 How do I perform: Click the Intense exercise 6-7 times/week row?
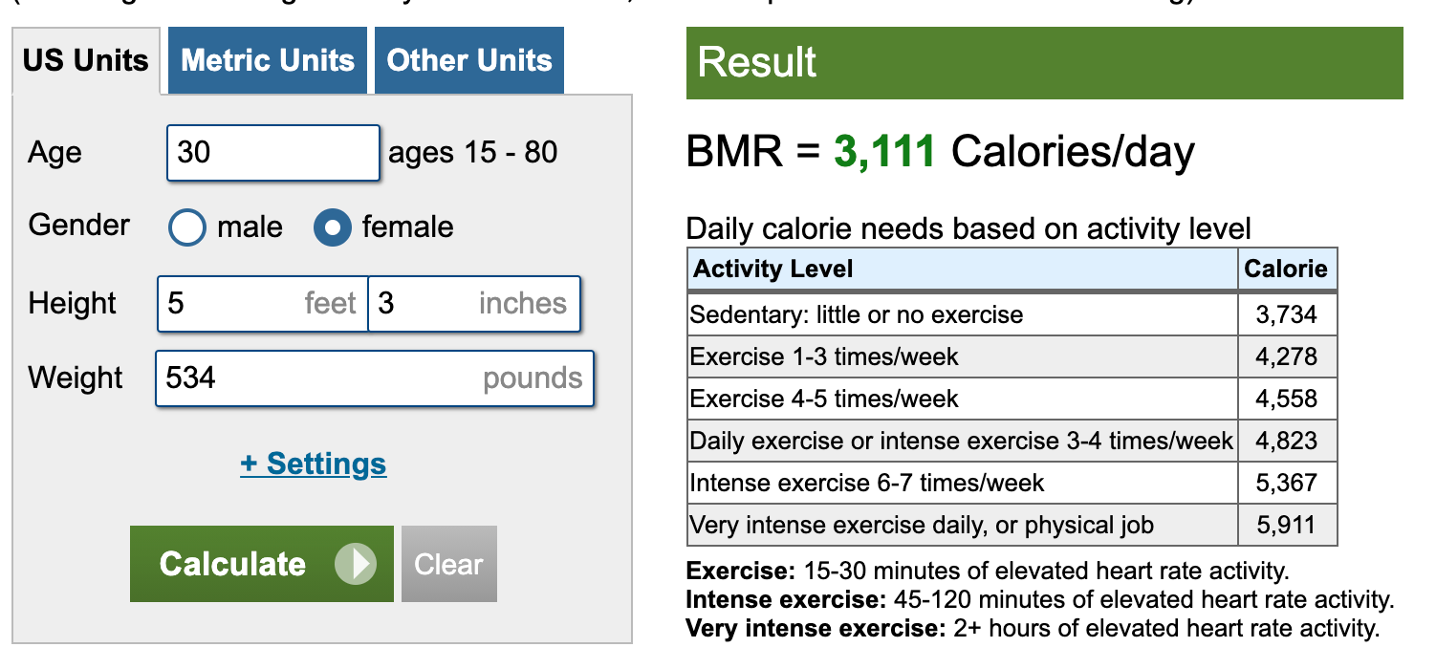click(x=1012, y=483)
